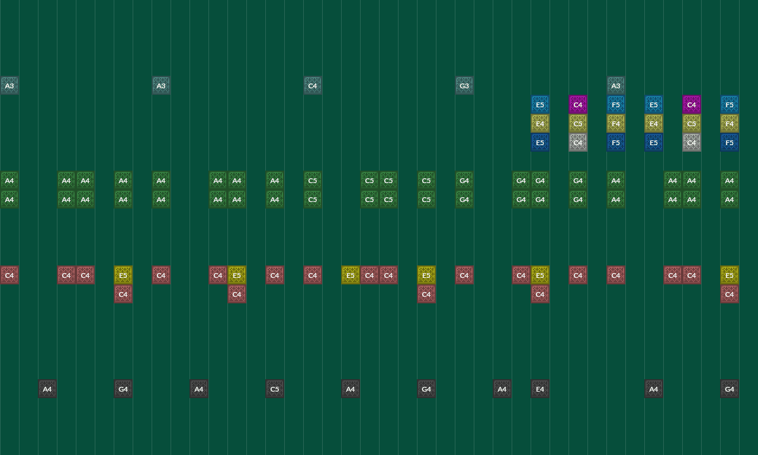
Task: Select the second magenta C4 block
Action: (x=692, y=104)
